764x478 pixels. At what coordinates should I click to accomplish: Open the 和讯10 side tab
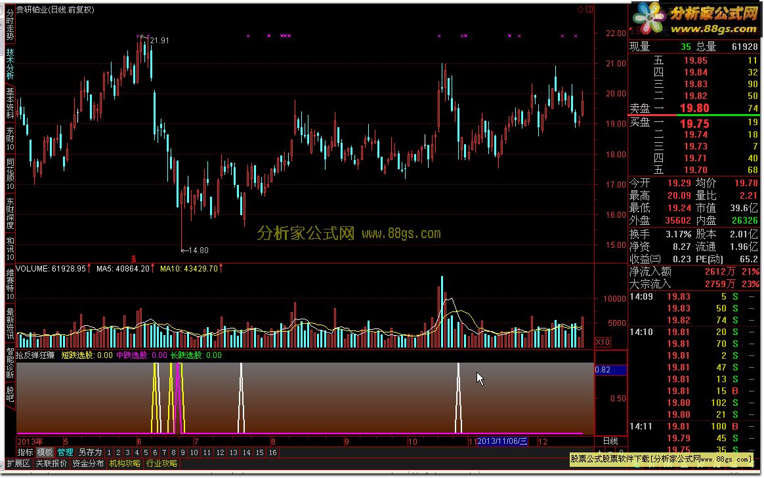pos(10,249)
